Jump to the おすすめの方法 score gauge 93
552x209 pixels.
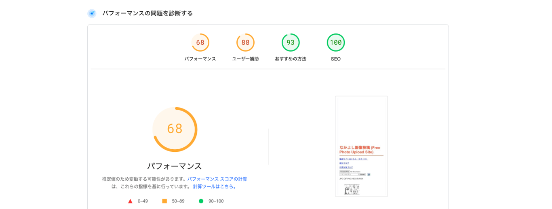coord(291,42)
